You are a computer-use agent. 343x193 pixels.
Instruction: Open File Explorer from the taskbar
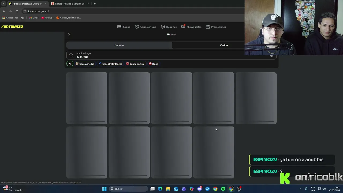[168, 189]
